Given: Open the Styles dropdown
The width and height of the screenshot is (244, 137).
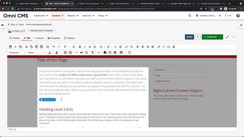Looking at the screenshot, I should click(36, 53).
